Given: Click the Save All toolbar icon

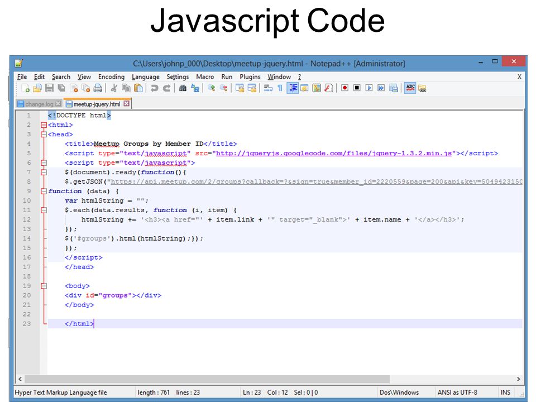Looking at the screenshot, I should click(61, 88).
